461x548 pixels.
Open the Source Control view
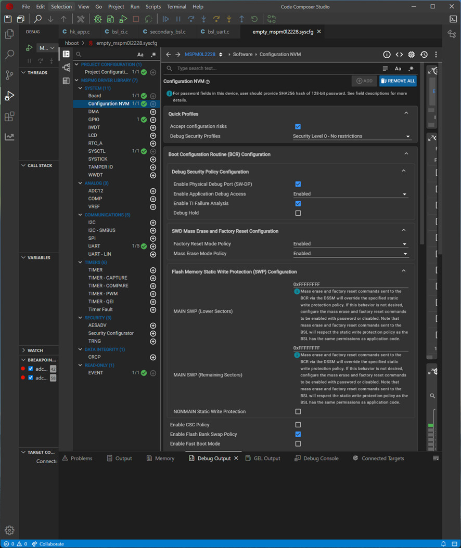point(9,75)
